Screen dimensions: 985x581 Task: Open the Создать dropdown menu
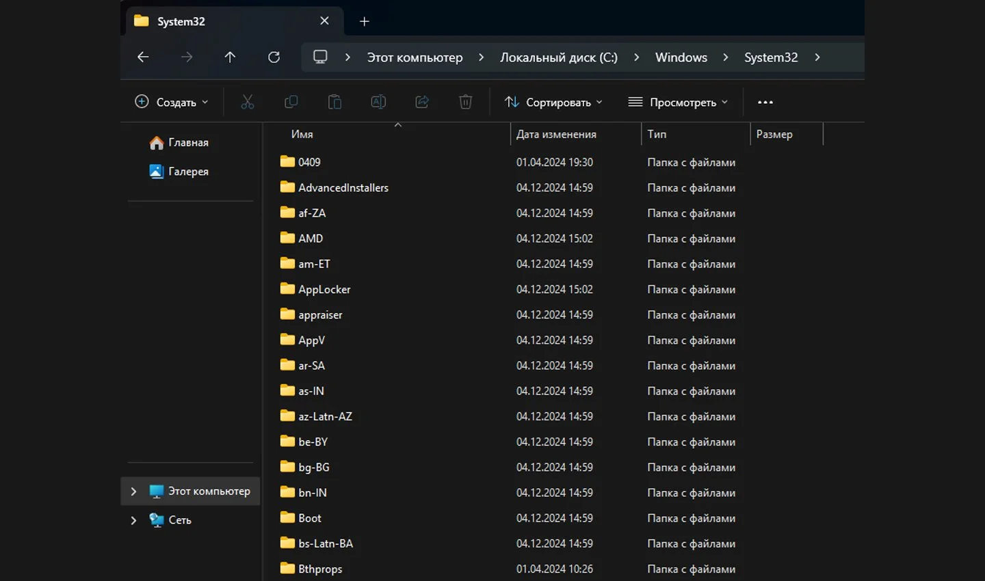(x=172, y=102)
